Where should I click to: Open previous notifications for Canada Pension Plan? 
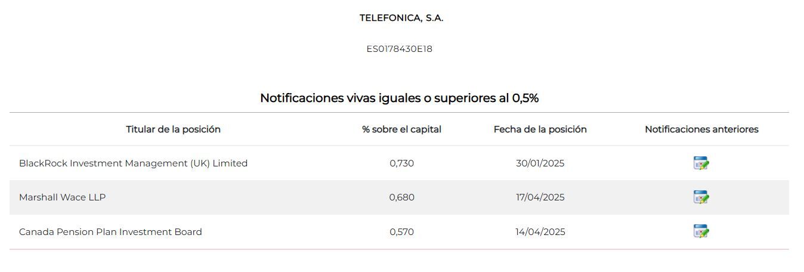[x=701, y=231]
